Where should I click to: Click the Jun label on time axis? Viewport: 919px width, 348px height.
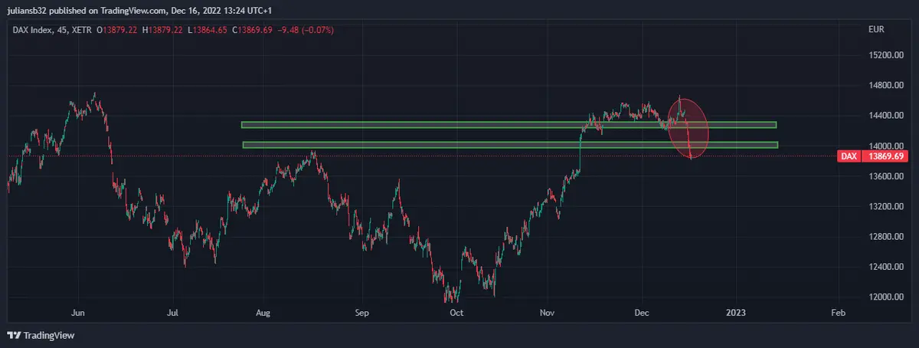point(77,313)
